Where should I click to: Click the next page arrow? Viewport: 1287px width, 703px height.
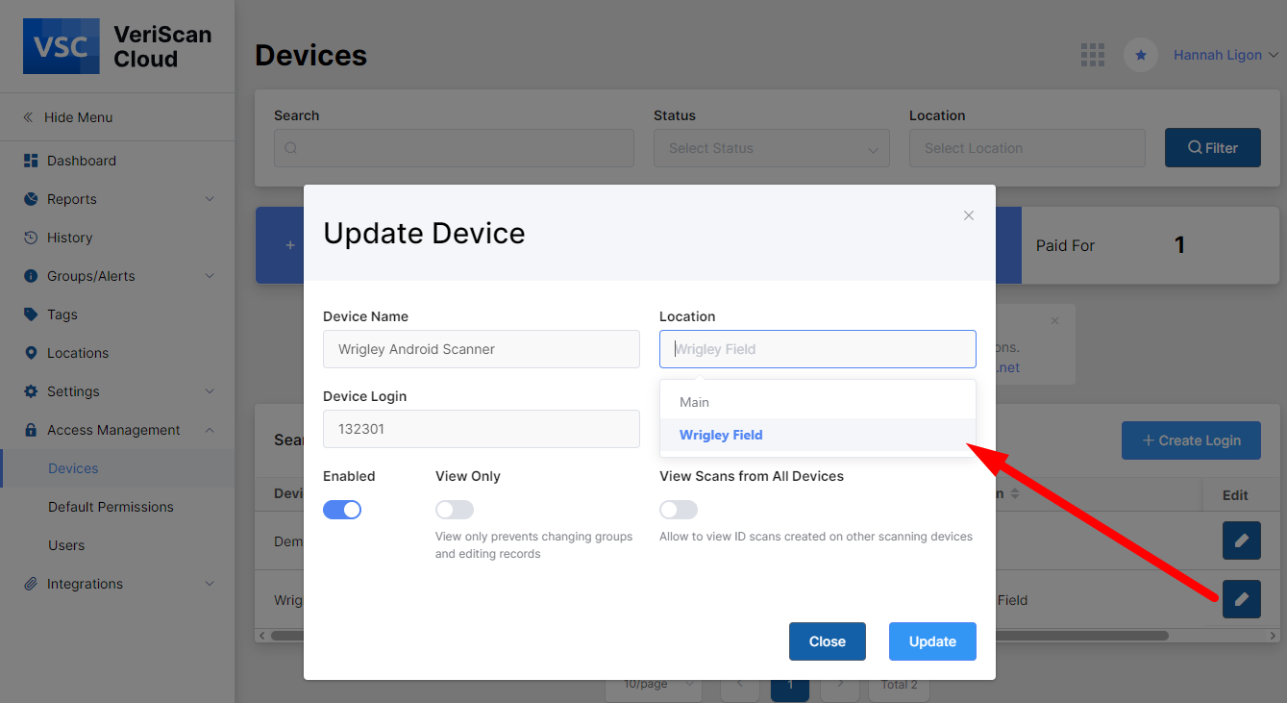840,685
